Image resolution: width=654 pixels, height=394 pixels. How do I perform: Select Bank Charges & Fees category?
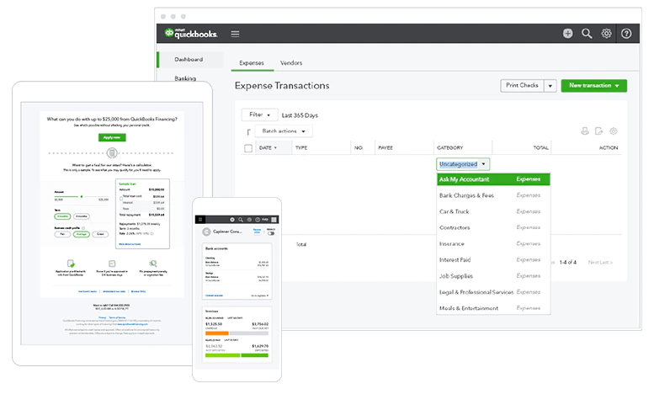pos(493,195)
